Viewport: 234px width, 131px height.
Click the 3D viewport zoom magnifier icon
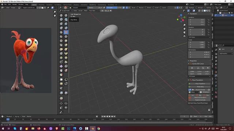tap(184, 25)
